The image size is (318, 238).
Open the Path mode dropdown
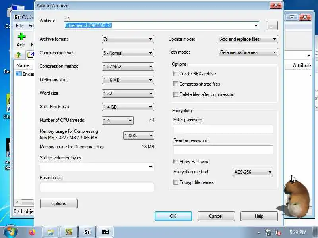pyautogui.click(x=248, y=52)
